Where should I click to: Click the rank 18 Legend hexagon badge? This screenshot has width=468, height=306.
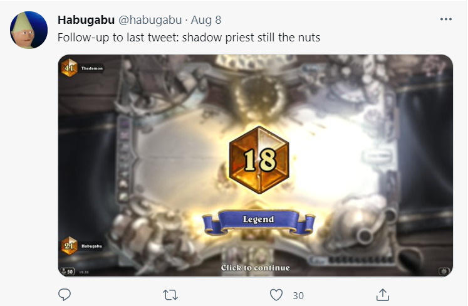259,160
